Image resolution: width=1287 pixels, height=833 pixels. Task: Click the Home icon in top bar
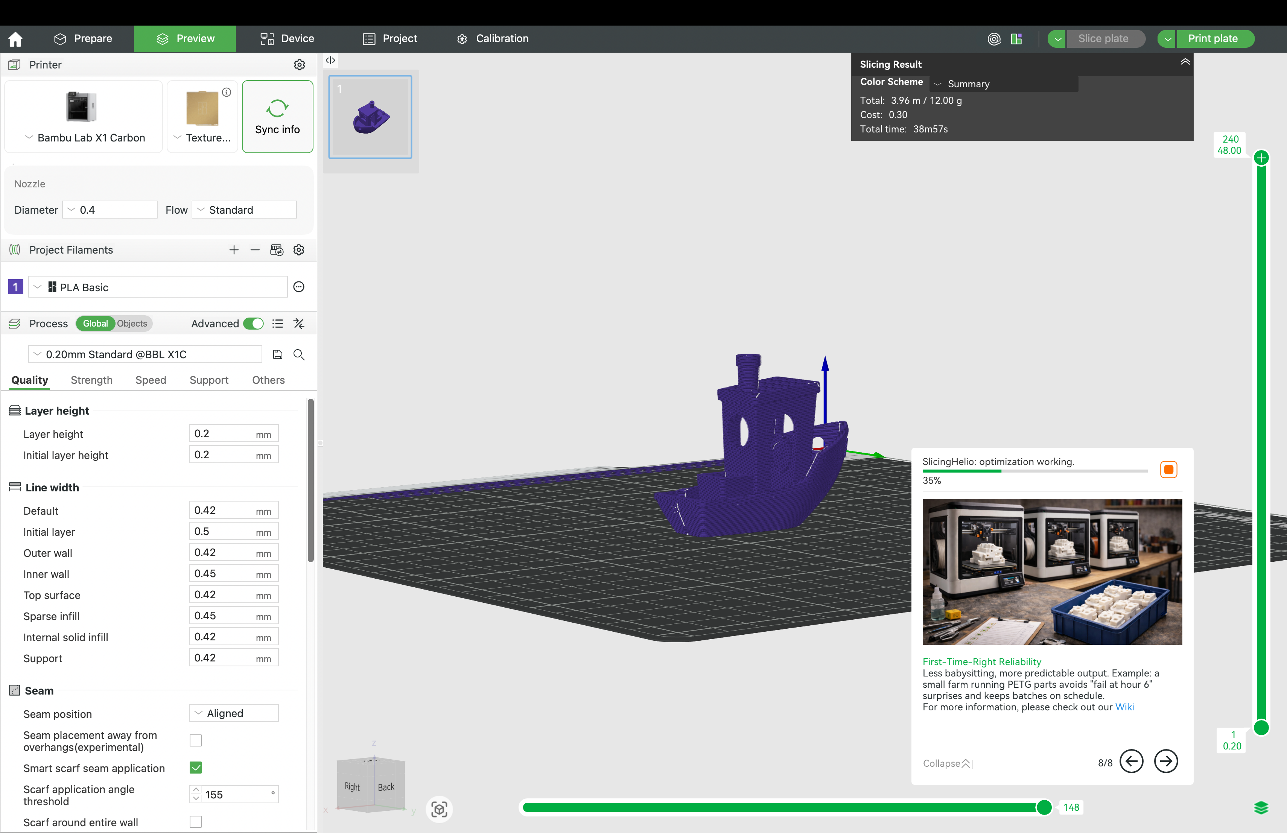pos(15,39)
